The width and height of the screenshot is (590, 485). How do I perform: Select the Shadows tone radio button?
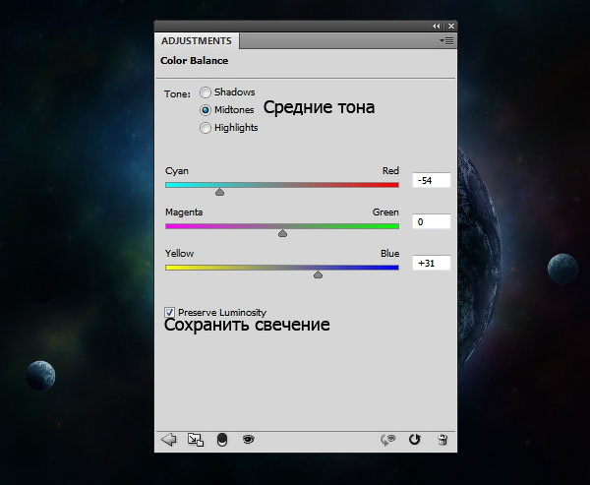point(206,92)
